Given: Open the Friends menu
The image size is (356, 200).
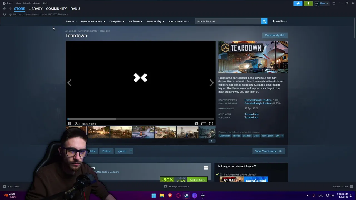Looking at the screenshot, I should click(27, 3).
